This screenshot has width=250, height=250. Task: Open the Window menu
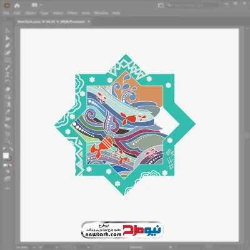click(x=101, y=13)
